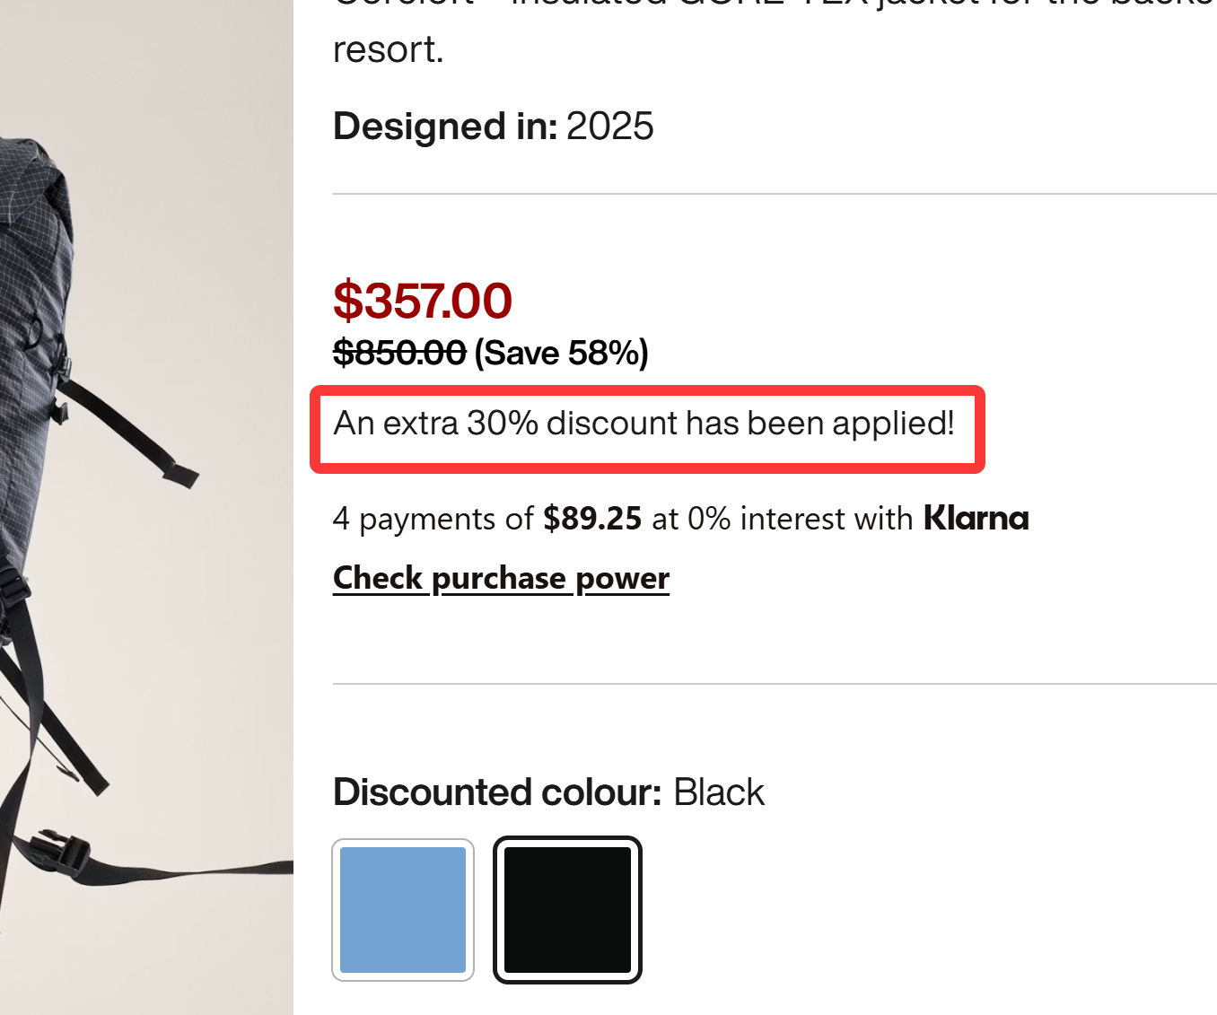1217x1015 pixels.
Task: Click the grid-patterned backpack body
Action: (x=31, y=269)
